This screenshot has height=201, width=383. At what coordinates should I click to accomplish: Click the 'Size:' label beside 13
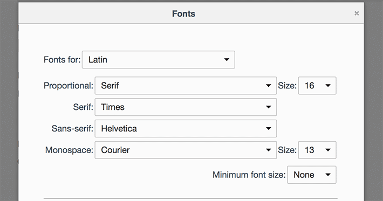[287, 150]
